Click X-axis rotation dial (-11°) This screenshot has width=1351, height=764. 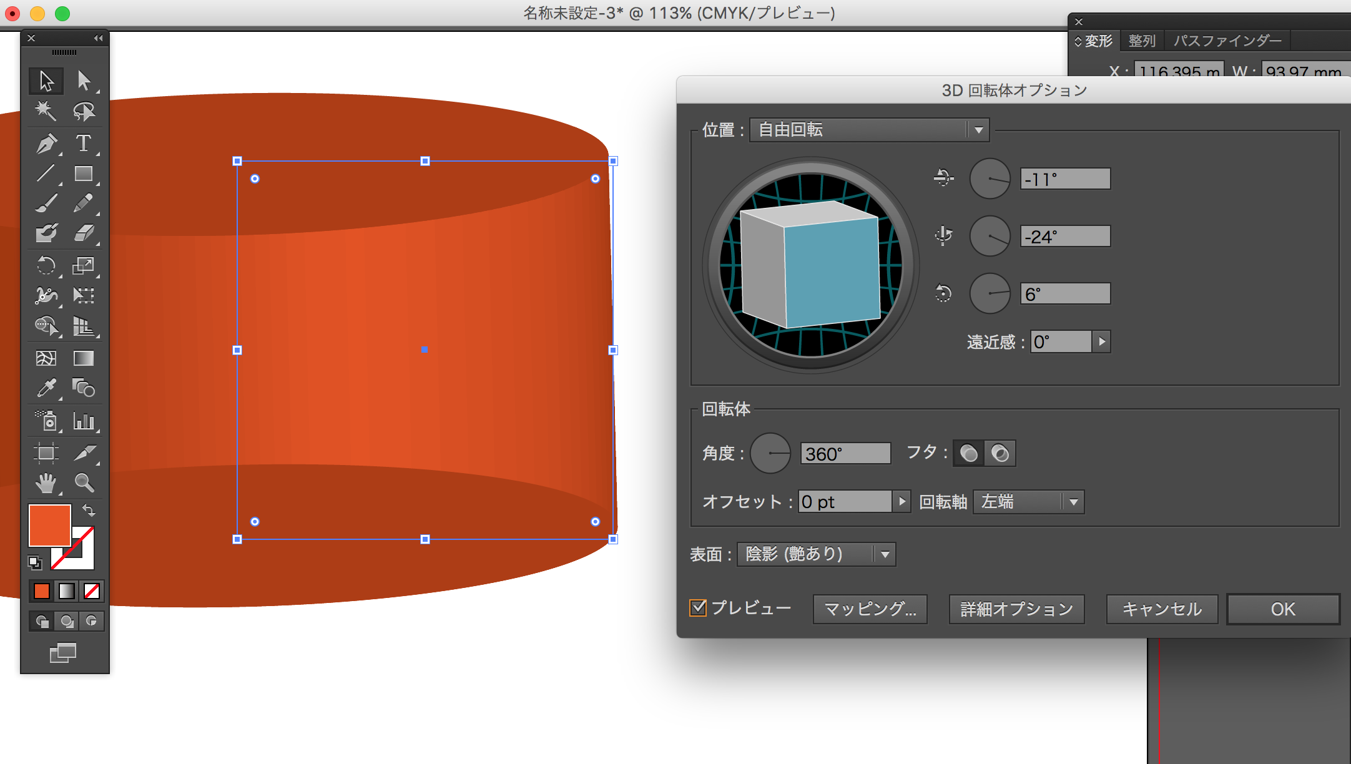(990, 179)
